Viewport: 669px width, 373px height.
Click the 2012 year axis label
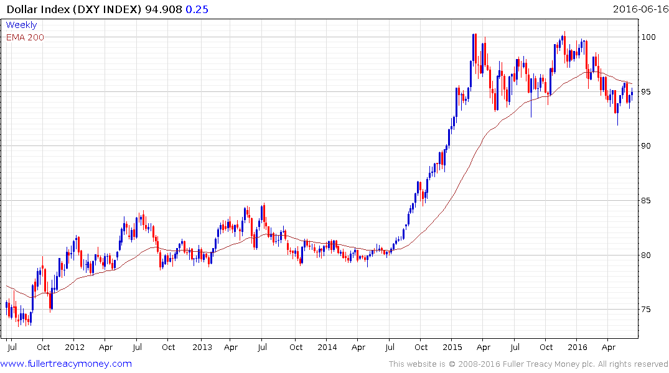[75, 347]
